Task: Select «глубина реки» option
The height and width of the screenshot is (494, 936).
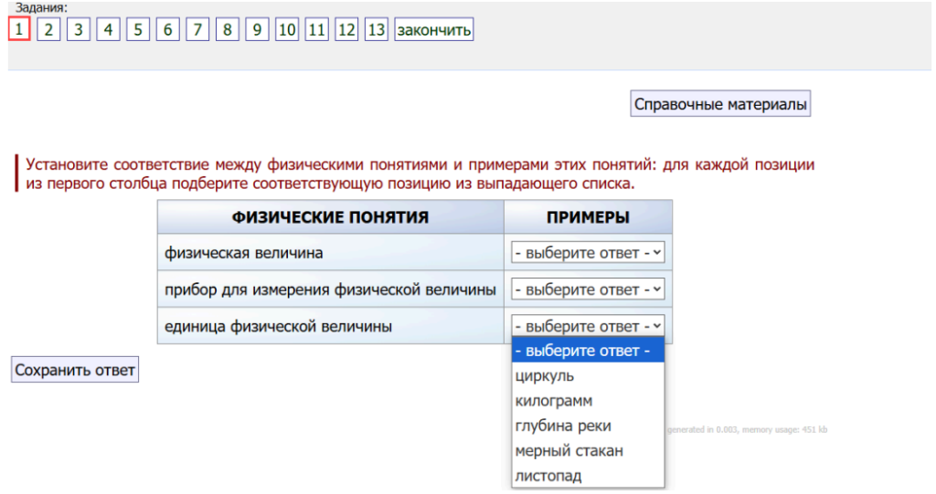Action: tap(563, 426)
